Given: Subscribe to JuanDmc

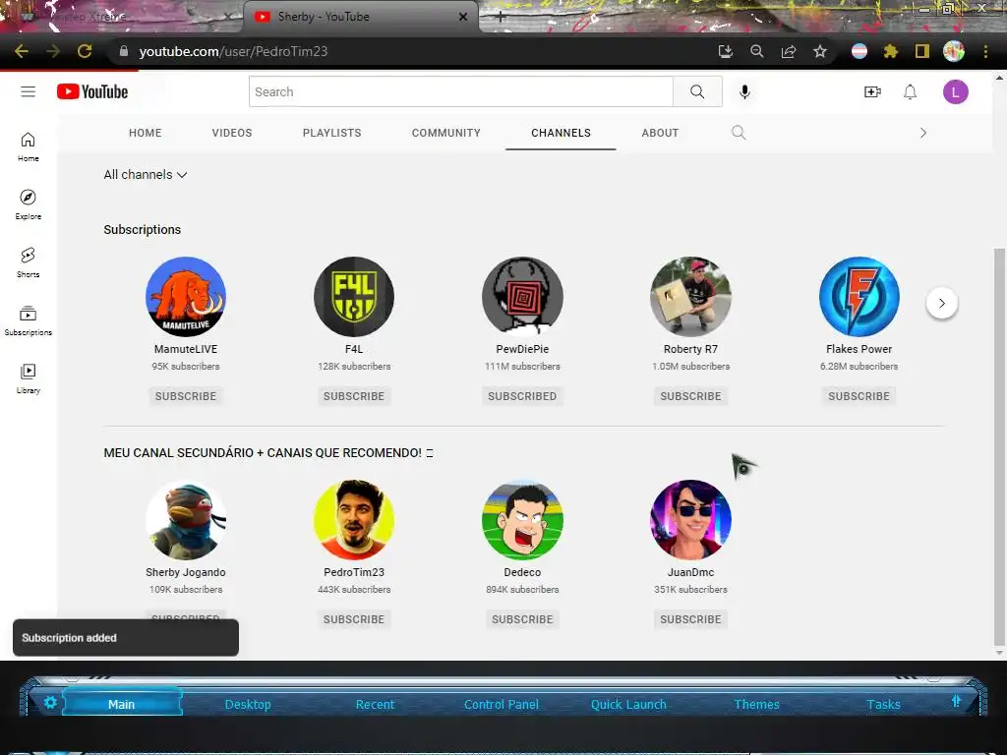Looking at the screenshot, I should tap(690, 619).
